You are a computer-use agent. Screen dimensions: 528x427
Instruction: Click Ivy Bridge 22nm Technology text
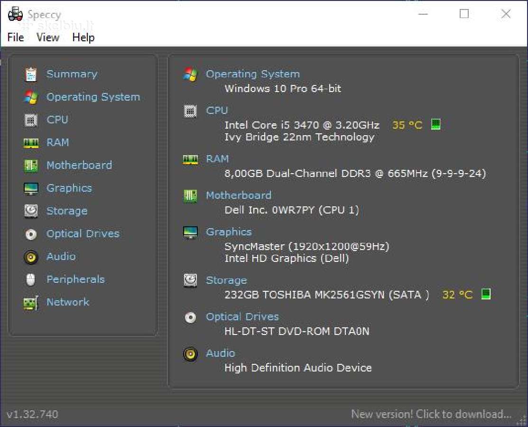[299, 138]
